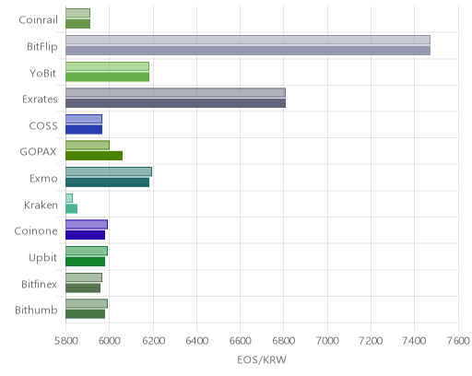Click the Exmo dark teal bar
Screen dimensions: 472x376
(x=107, y=182)
